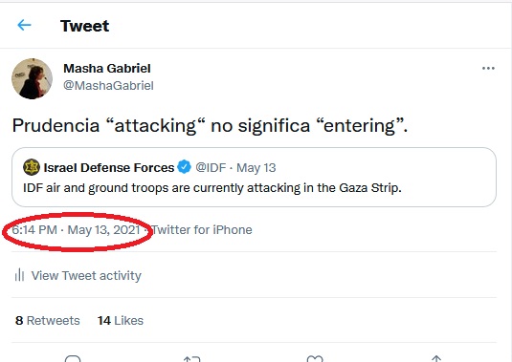512x362 pixels.
Task: Click the reply speech bubble icon
Action: (73, 359)
